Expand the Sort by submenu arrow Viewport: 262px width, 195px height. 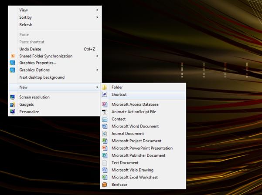coord(97,17)
